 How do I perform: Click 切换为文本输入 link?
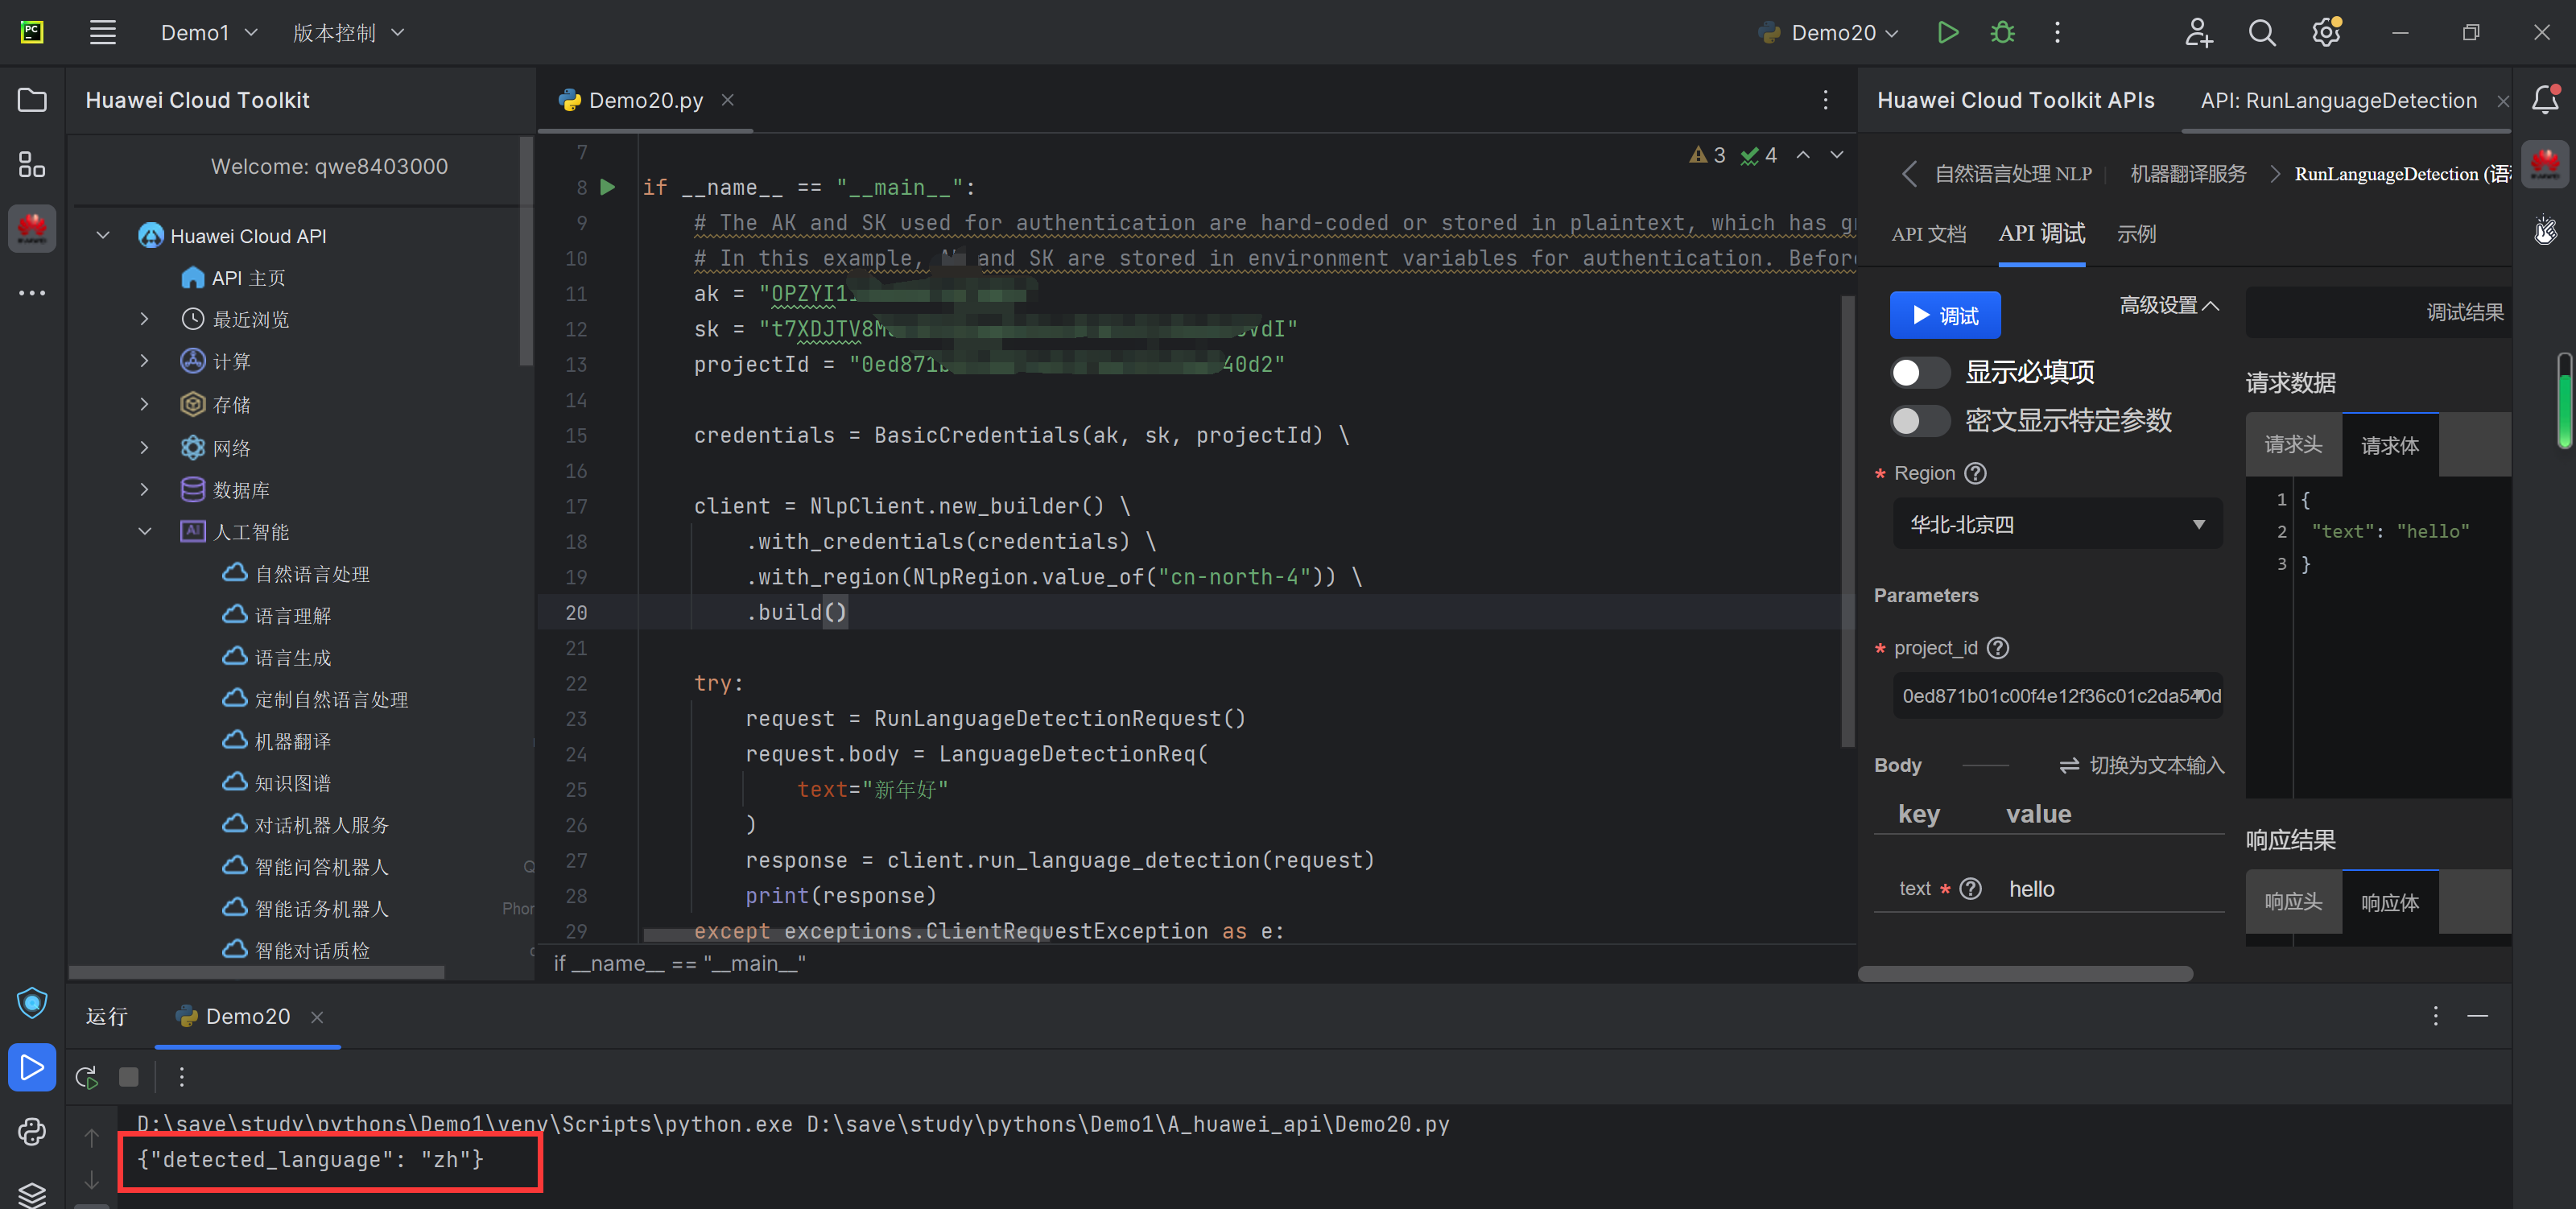click(2142, 765)
